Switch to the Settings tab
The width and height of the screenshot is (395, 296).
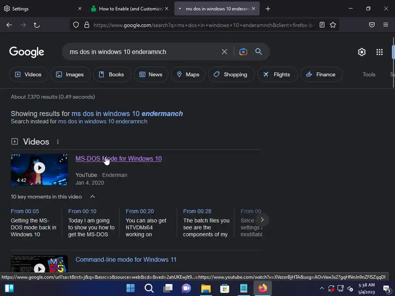(x=43, y=8)
